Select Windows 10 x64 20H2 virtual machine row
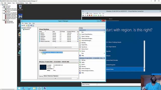This screenshot has height=90, width=161. point(58,41)
